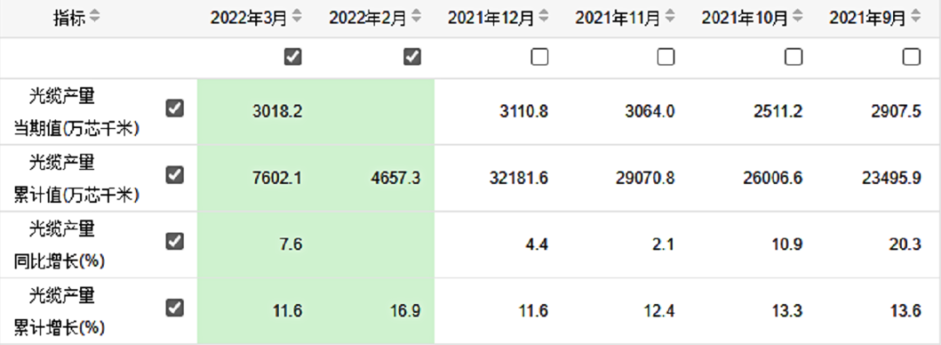The image size is (941, 345).
Task: Uncheck the 光缆产量 同比增长 row checkbox
Action: tap(174, 242)
